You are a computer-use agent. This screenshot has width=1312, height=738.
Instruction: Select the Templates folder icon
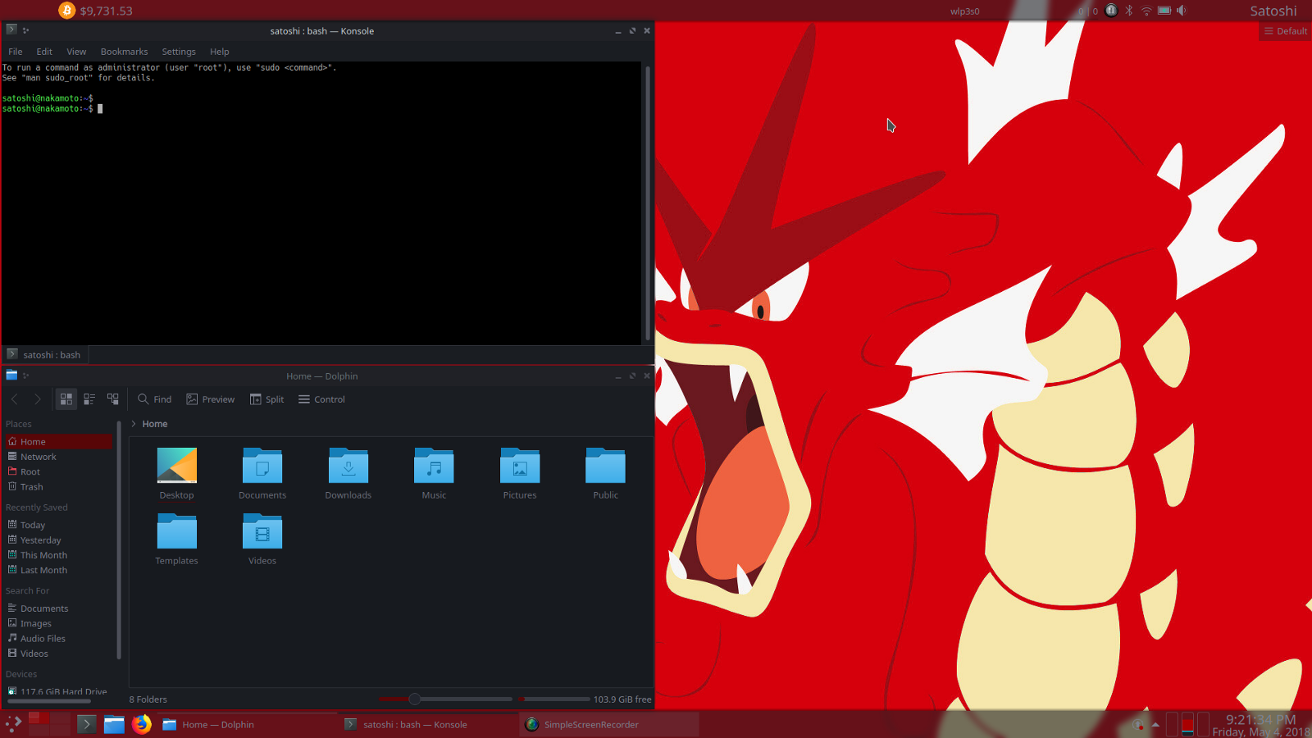[177, 531]
